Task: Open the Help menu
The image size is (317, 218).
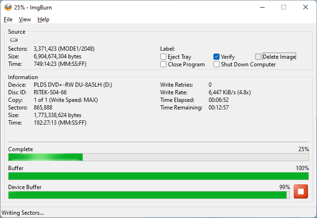Action: coord(43,19)
